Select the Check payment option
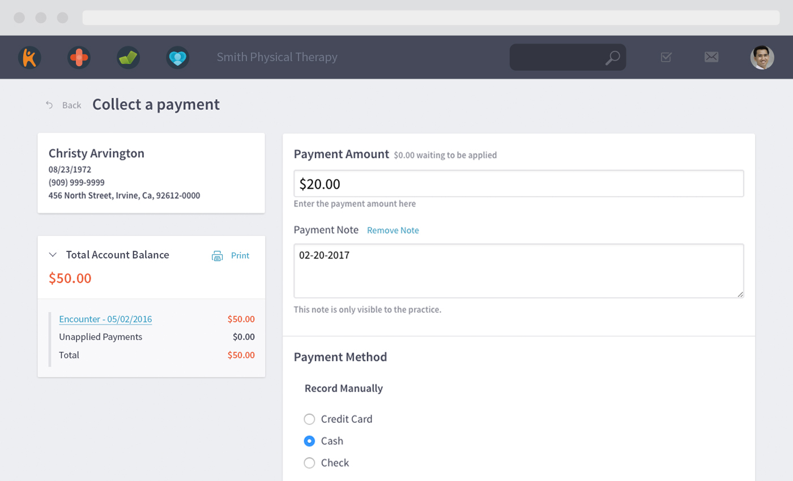 (x=309, y=462)
